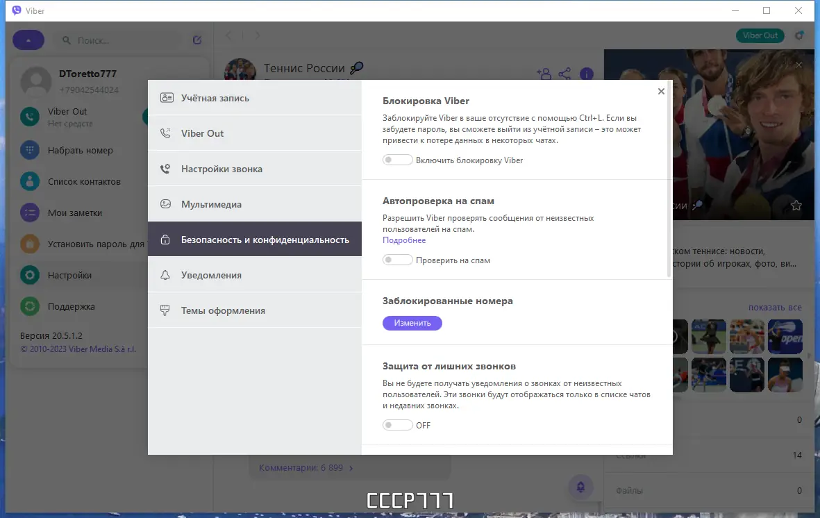Click Настройки gear icon in sidebar
The image size is (820, 518).
[x=30, y=275]
